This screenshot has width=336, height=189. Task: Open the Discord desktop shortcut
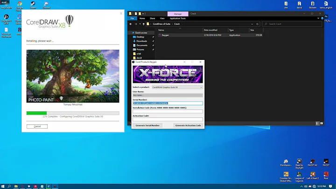pos(46,5)
